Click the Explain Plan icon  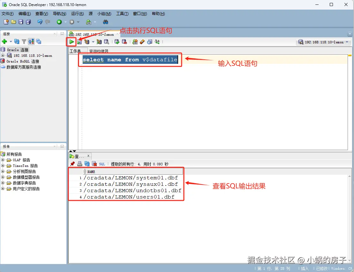click(x=87, y=42)
